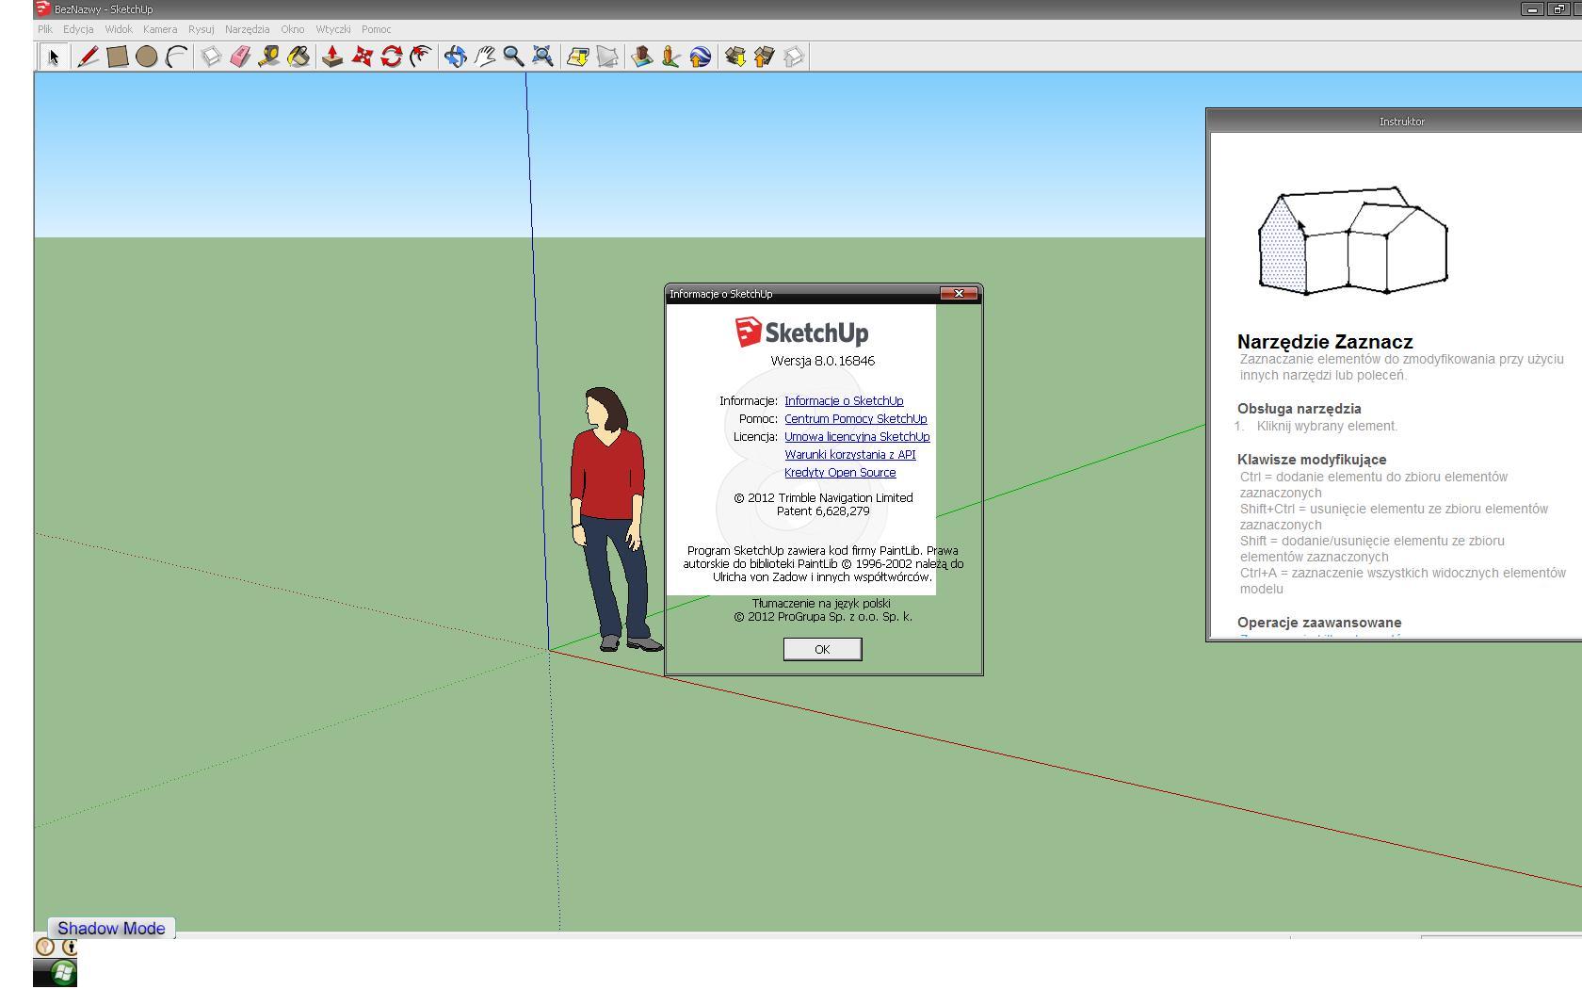
Task: Select the Offset tool
Action: point(420,57)
